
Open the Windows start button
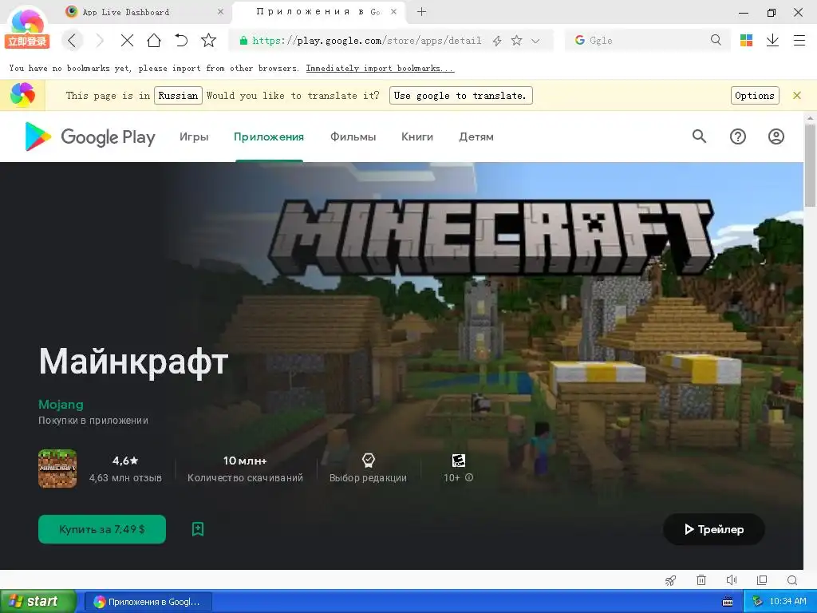tap(37, 602)
